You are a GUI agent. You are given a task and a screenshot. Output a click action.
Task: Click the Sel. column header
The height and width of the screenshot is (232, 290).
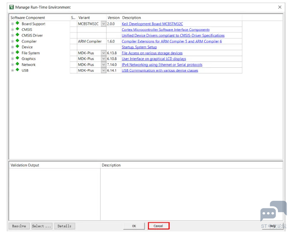(73, 18)
